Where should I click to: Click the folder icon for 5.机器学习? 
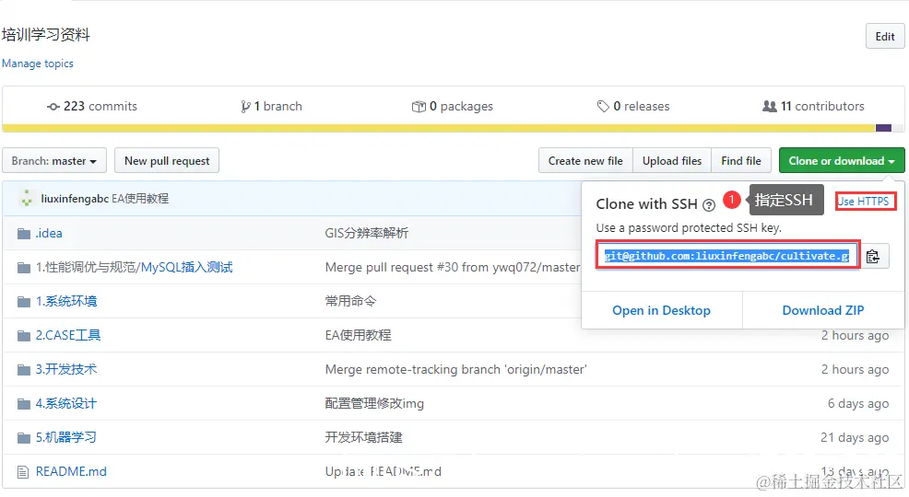(24, 438)
